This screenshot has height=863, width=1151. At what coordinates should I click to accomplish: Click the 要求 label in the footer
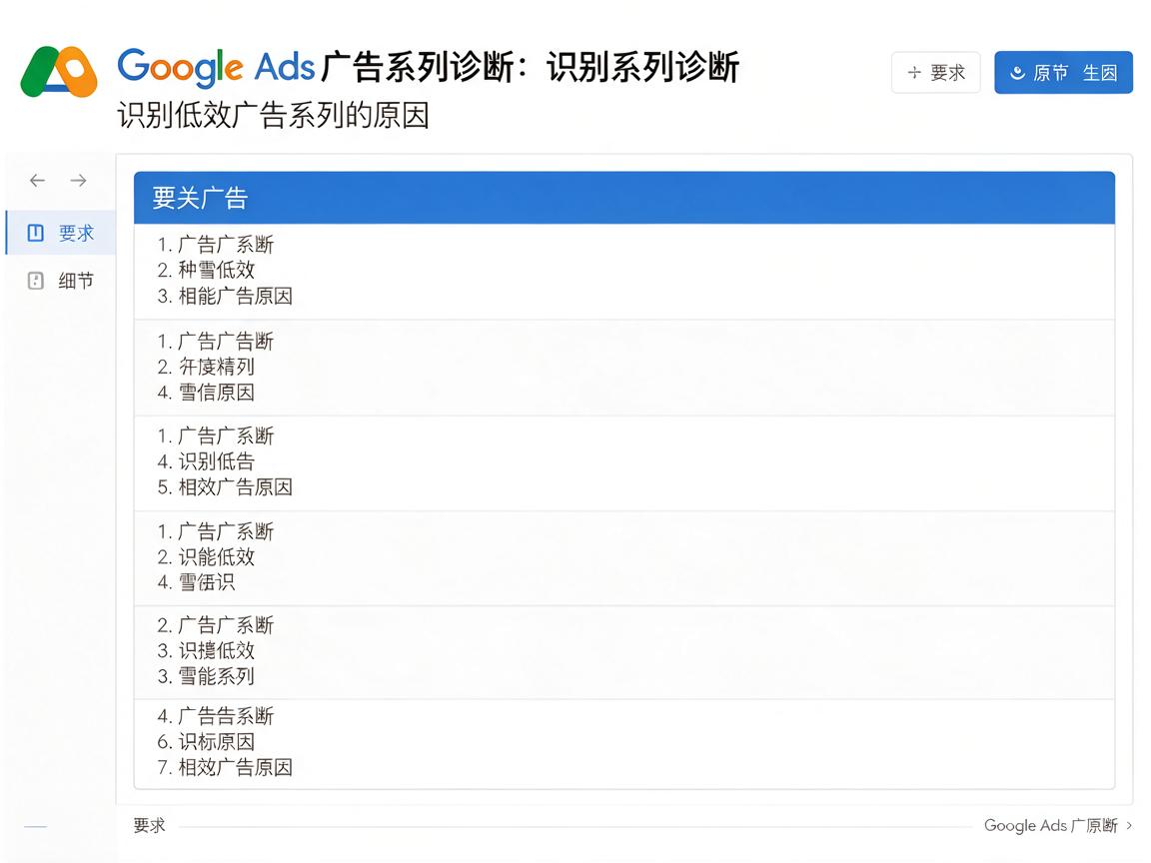[x=149, y=826]
